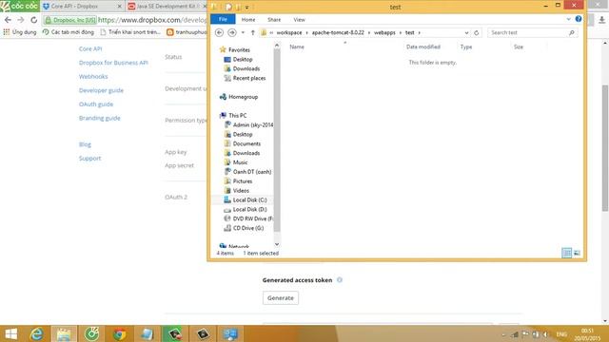This screenshot has width=609, height=342.
Task: Open Core API link in sidebar
Action: [90, 48]
